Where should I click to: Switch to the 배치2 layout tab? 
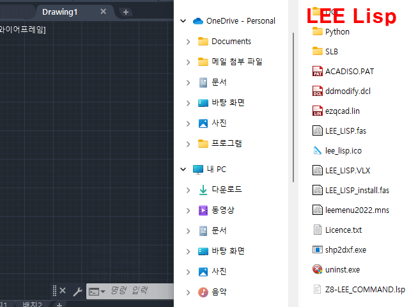[33, 304]
